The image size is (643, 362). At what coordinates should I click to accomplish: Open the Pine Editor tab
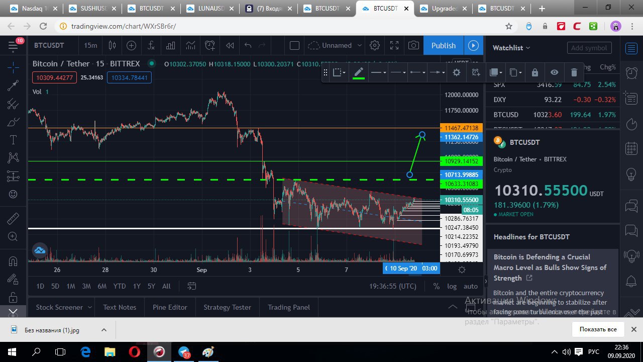tap(170, 307)
